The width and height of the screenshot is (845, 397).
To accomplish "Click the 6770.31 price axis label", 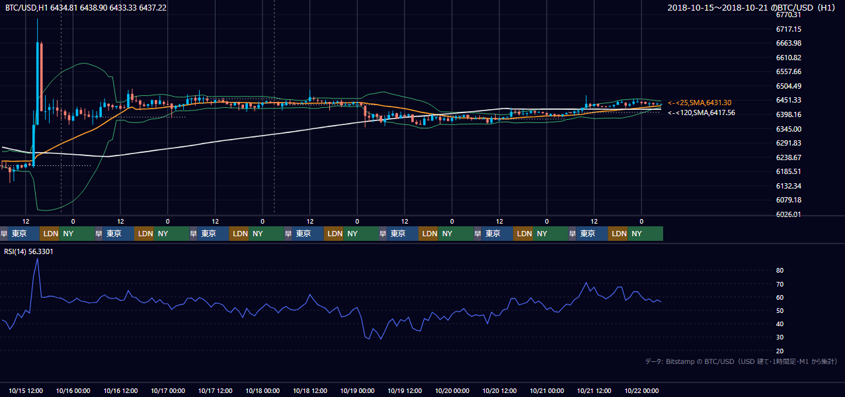I will 789,15.
